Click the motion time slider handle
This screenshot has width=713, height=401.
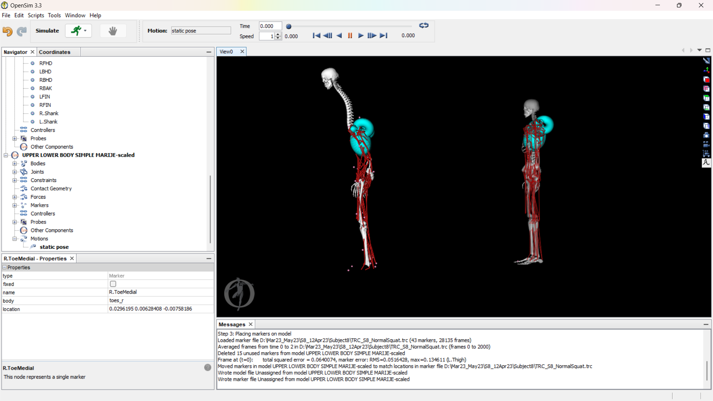pos(289,26)
